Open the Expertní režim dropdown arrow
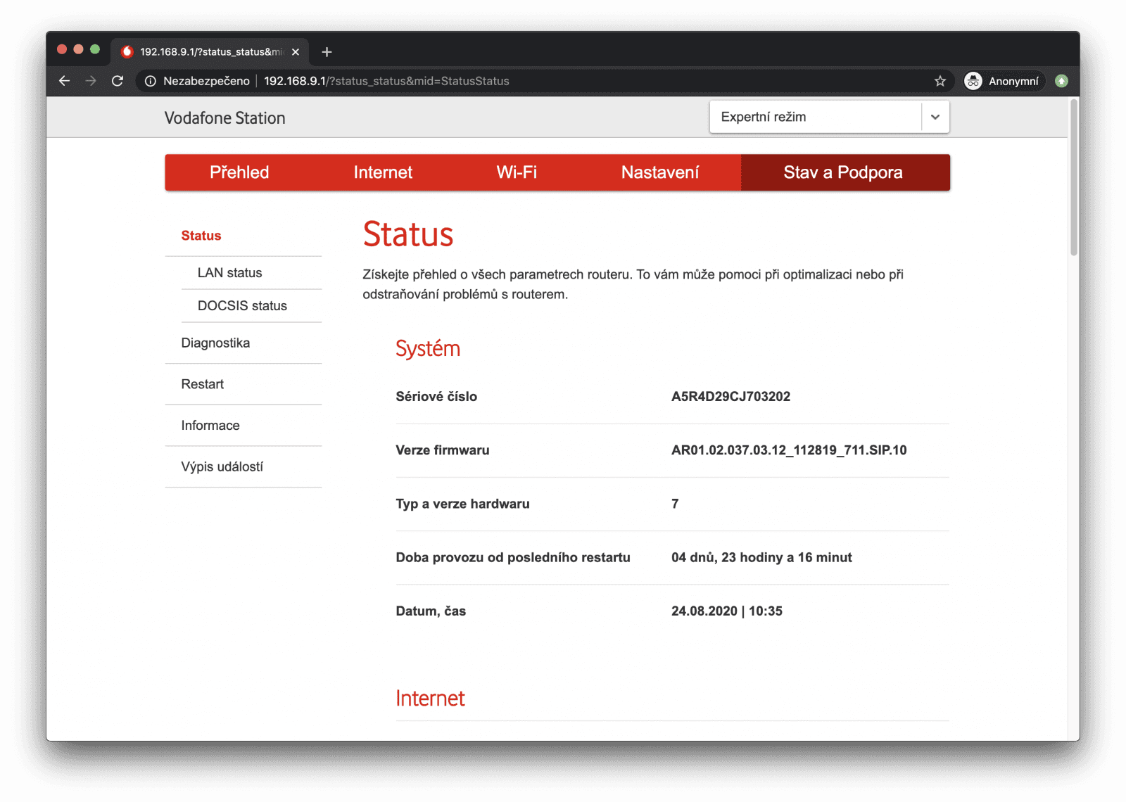This screenshot has width=1126, height=802. pos(935,117)
